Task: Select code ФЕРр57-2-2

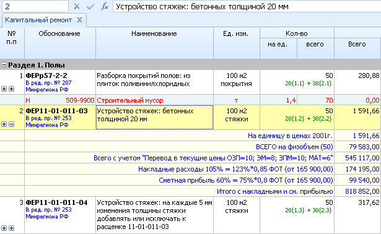Action: click(46, 76)
